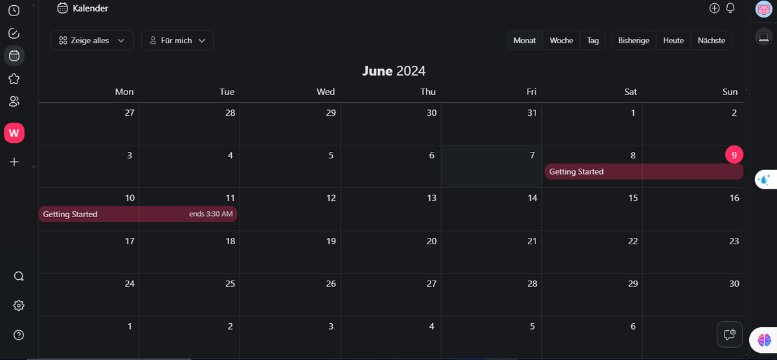Click the Sun weekday header
The width and height of the screenshot is (777, 360).
tap(730, 92)
